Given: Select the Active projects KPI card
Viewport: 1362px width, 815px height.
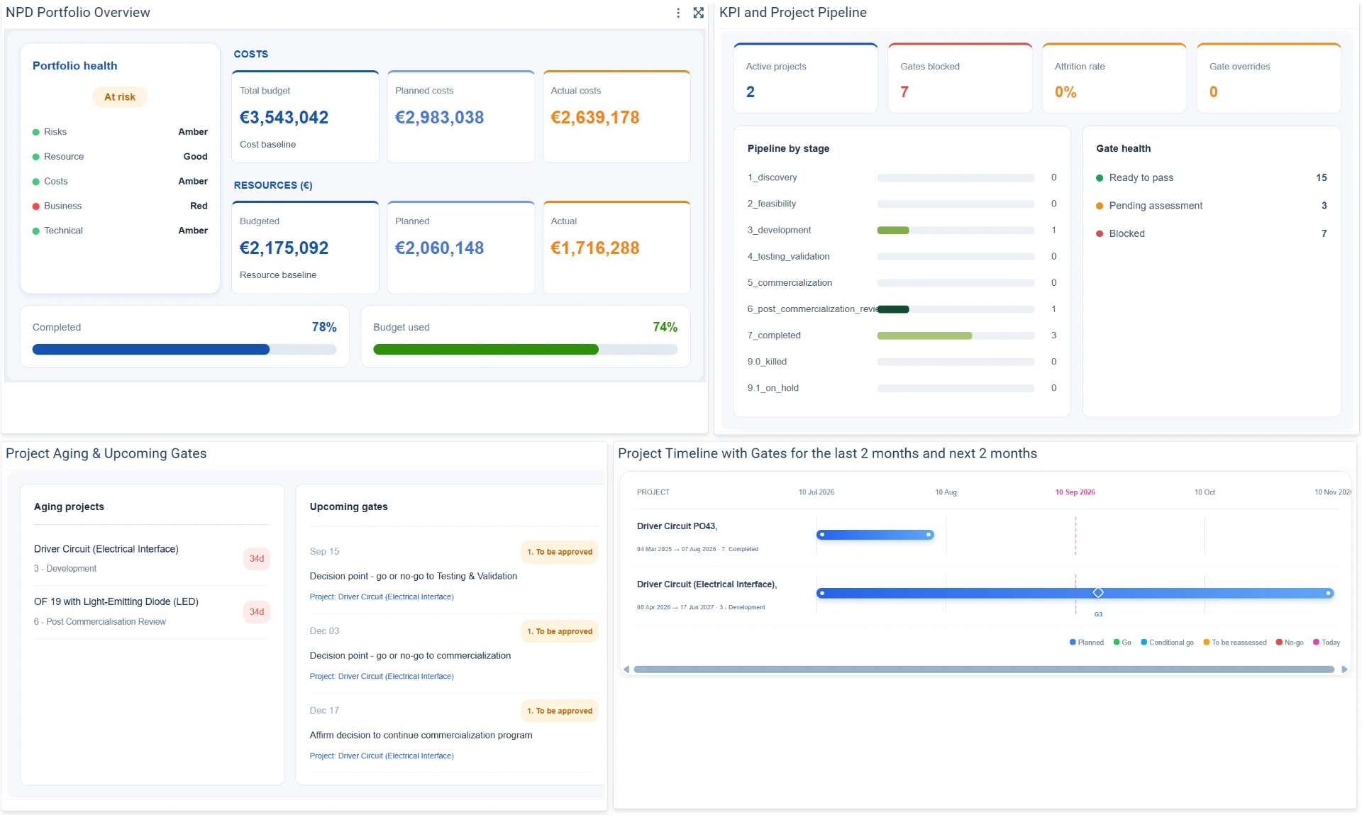Looking at the screenshot, I should (806, 78).
